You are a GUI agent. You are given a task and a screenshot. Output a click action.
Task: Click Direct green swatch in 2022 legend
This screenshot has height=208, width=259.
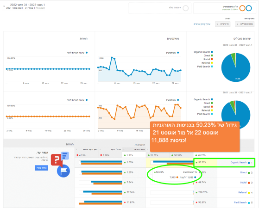(212, 55)
